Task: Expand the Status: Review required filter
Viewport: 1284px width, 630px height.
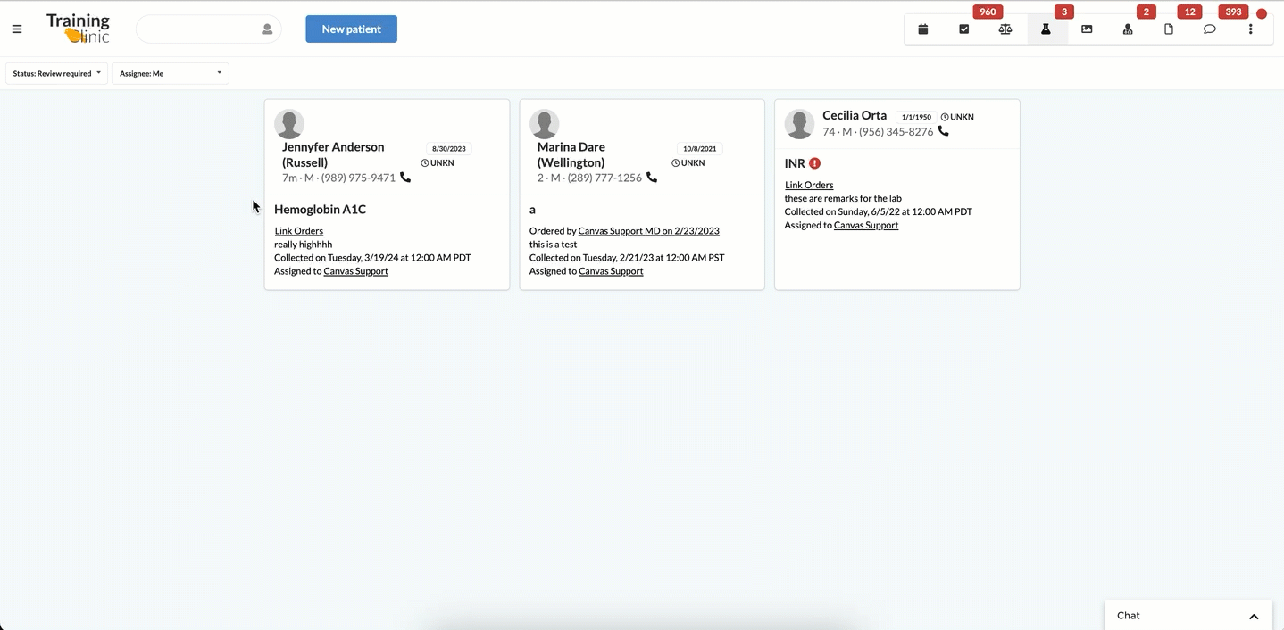Action: (56, 73)
